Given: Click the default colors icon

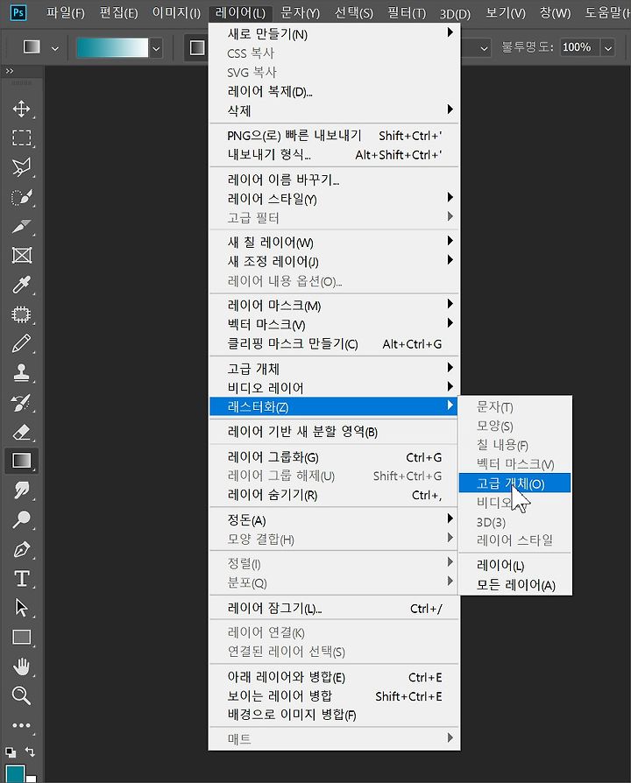Looking at the screenshot, I should click(11, 751).
